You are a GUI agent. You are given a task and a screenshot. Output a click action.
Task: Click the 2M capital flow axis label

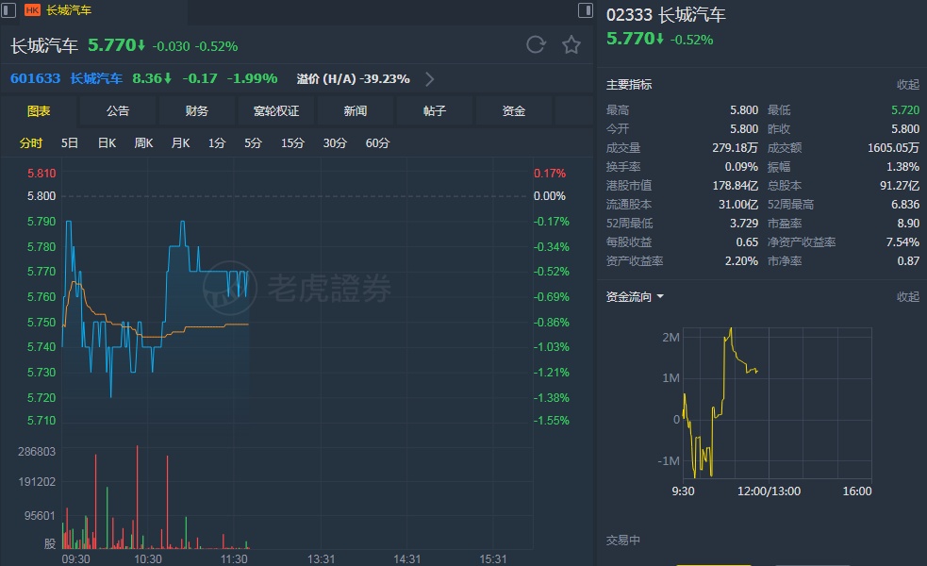pos(671,337)
